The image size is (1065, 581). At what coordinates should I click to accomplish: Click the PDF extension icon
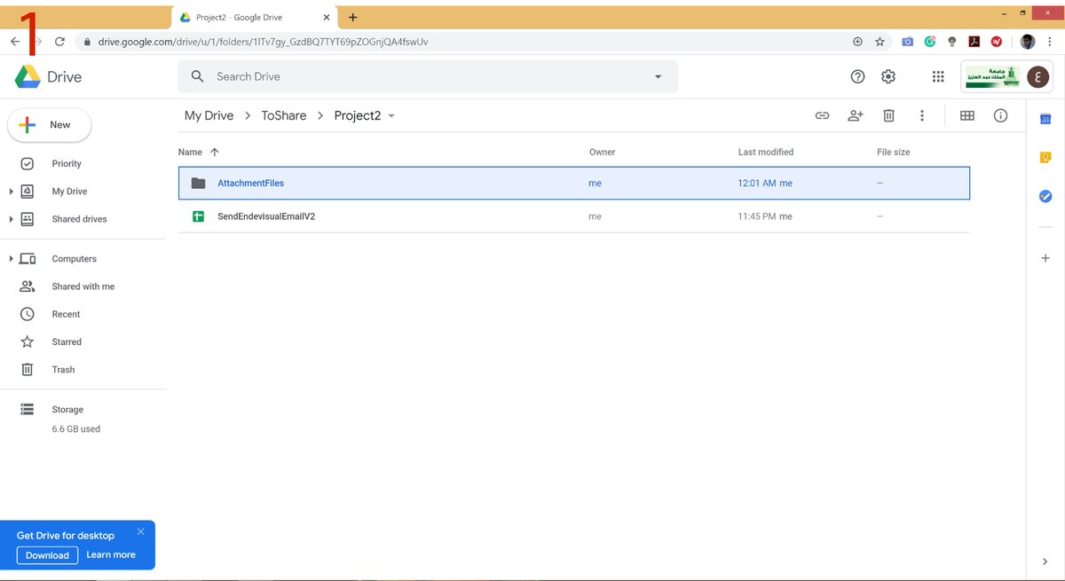click(974, 42)
